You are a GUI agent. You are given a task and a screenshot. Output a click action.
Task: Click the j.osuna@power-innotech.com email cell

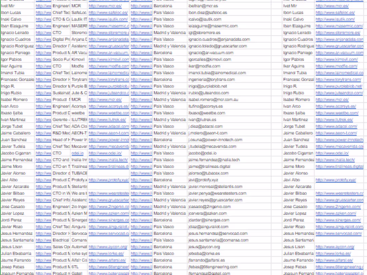[215, 140]
